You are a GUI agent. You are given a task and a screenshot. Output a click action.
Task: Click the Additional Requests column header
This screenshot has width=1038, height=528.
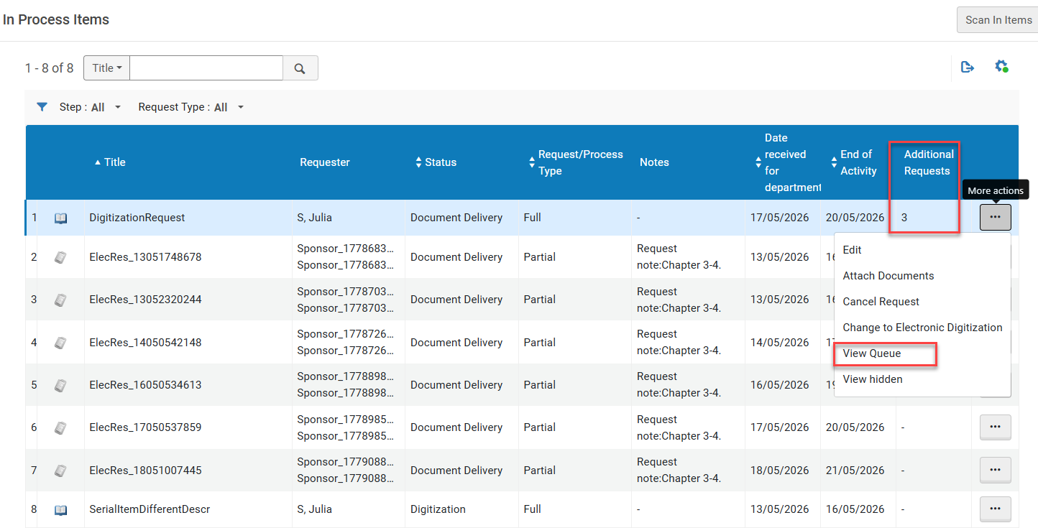pyautogui.click(x=929, y=162)
